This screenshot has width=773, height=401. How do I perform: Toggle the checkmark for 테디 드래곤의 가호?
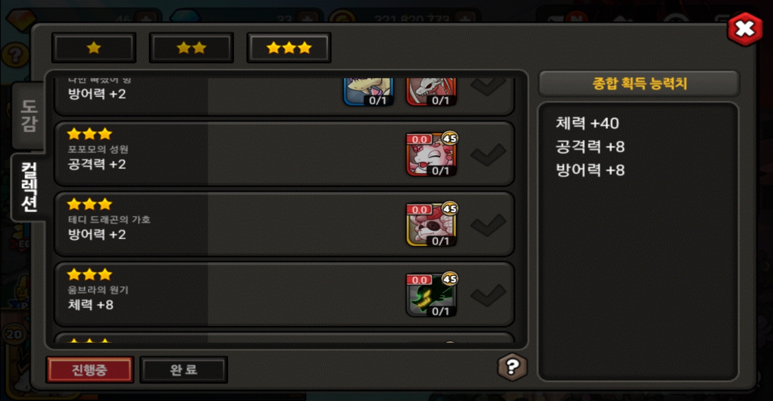click(488, 224)
